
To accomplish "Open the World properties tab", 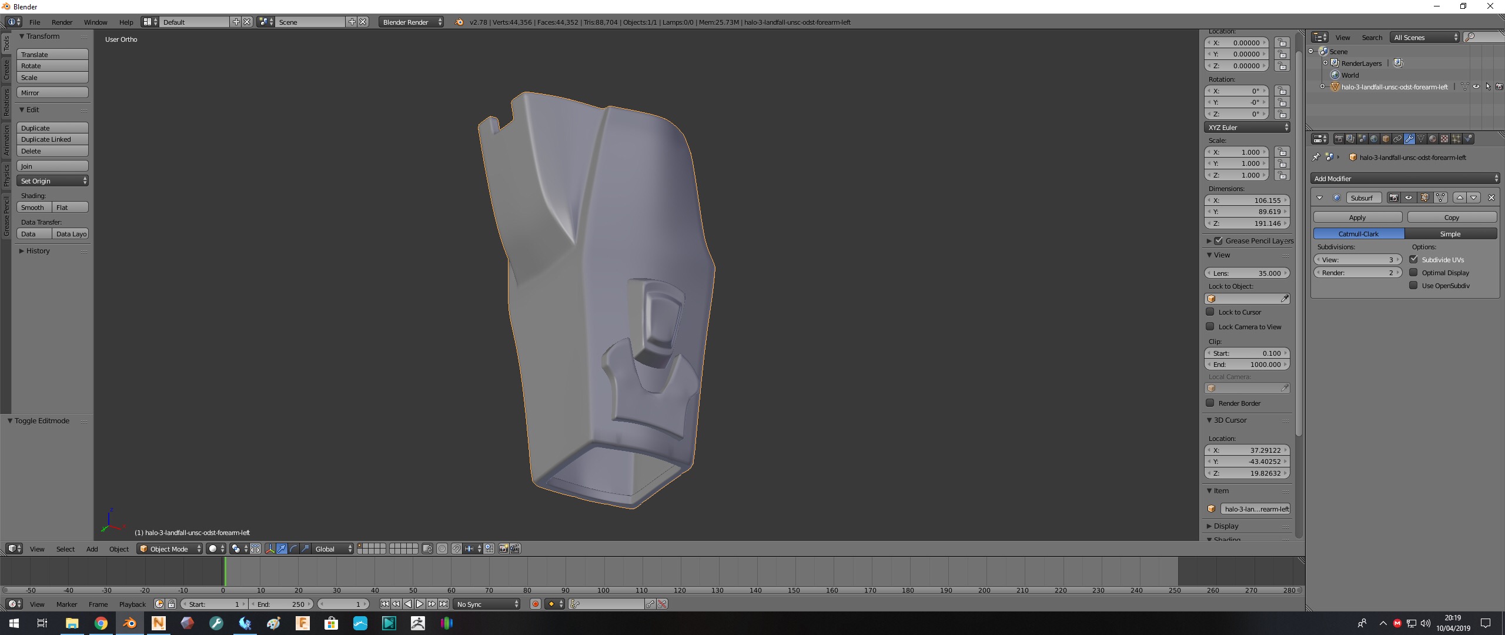I will click(x=1374, y=139).
